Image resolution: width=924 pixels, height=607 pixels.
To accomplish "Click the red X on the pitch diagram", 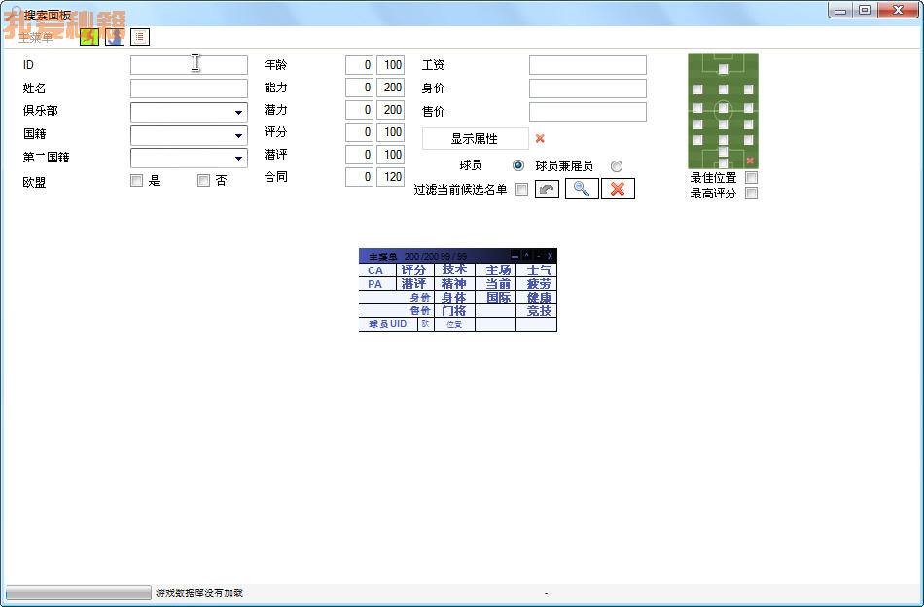I will click(x=750, y=161).
